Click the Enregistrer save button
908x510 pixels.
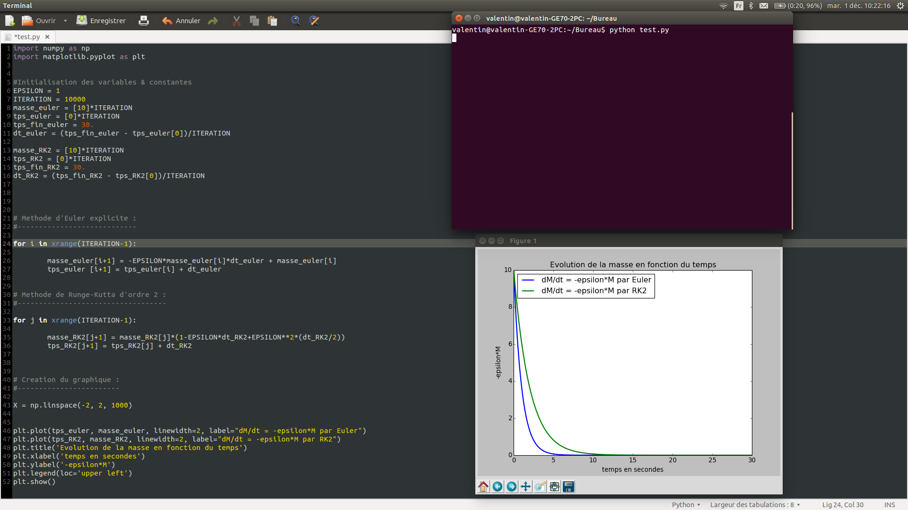pyautogui.click(x=101, y=21)
